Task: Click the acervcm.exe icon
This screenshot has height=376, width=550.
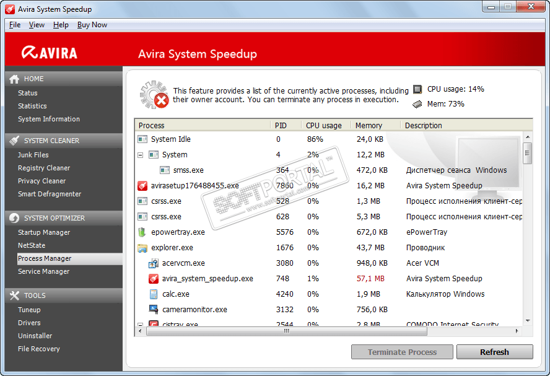Action: pyautogui.click(x=153, y=263)
